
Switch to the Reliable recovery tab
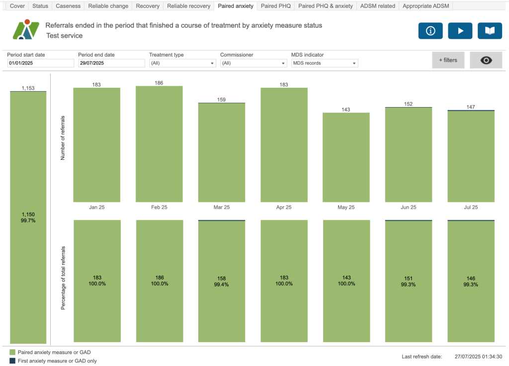tap(188, 6)
